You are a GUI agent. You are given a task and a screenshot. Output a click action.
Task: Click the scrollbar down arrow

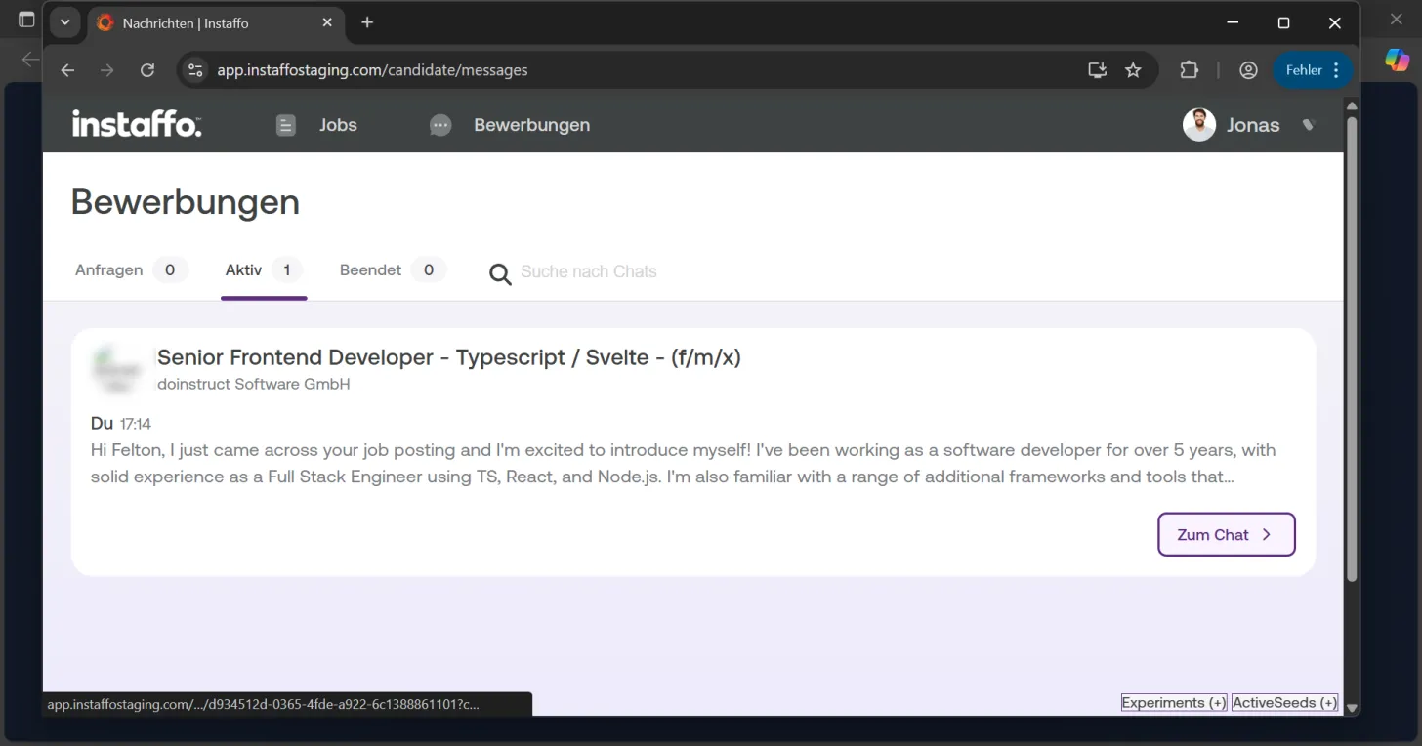pos(1352,708)
